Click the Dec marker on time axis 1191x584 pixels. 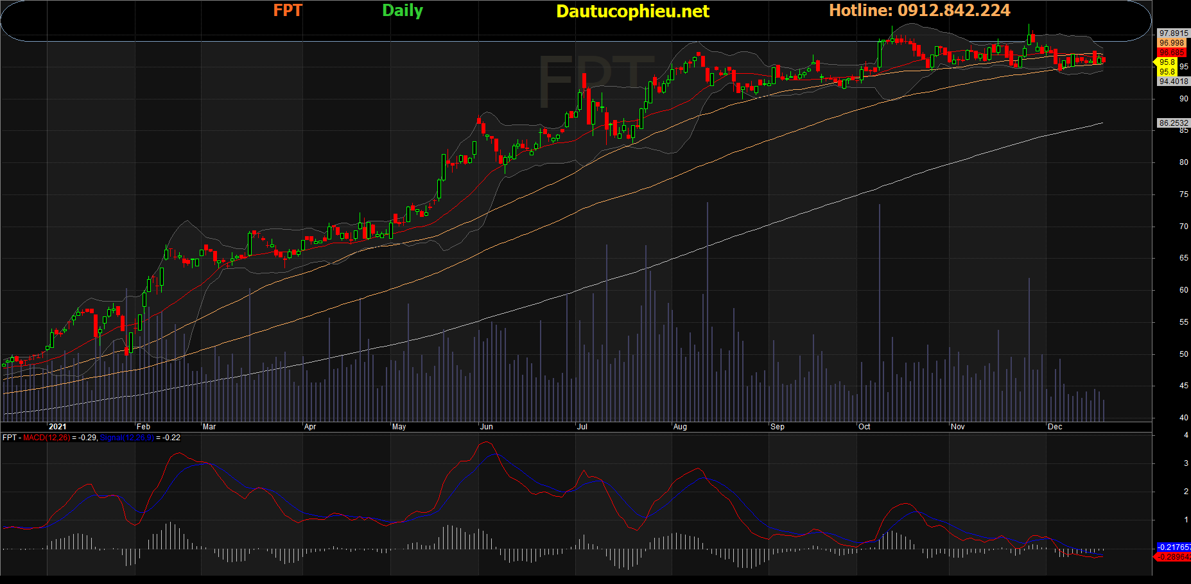[1055, 427]
